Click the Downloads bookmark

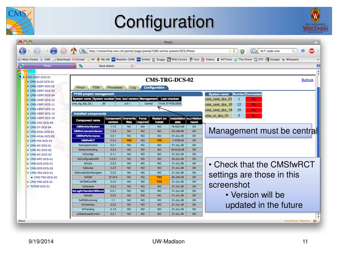pyautogui.click(x=62, y=59)
